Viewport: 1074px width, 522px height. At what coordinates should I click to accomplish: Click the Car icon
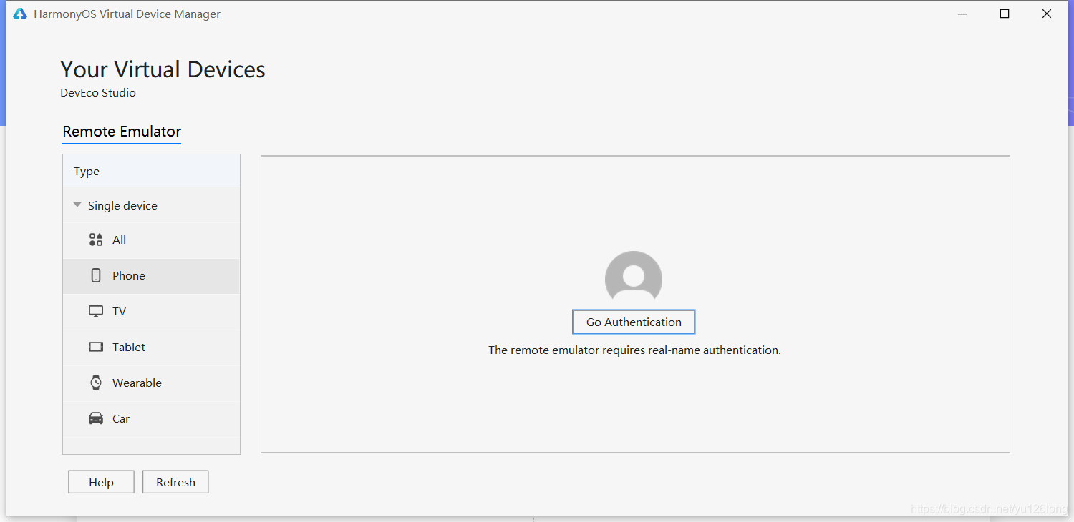(x=96, y=418)
